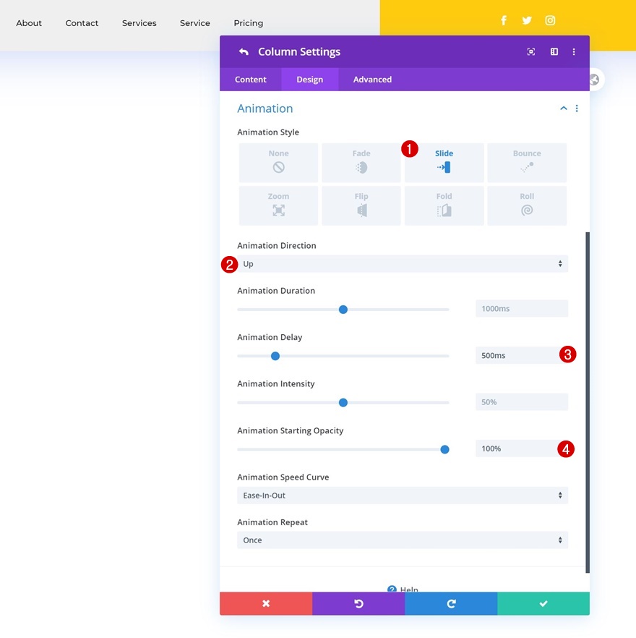This screenshot has height=638, width=636.
Task: Collapse the Animation section chevron
Action: (564, 109)
